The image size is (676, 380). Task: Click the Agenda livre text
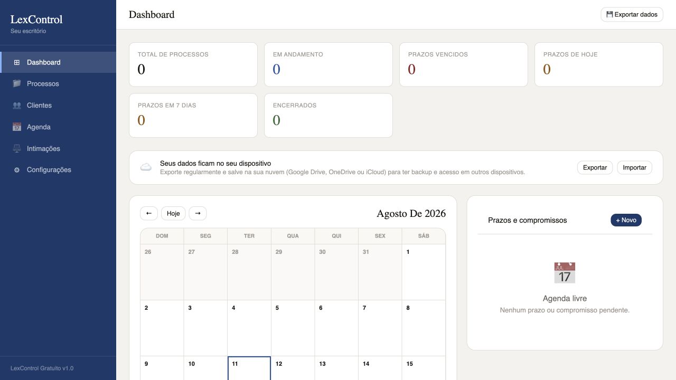tap(565, 298)
